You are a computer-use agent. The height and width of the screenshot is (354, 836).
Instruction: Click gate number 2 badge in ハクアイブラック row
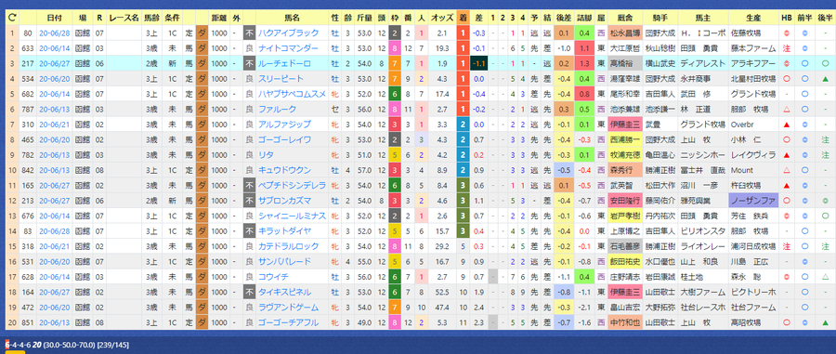click(394, 33)
